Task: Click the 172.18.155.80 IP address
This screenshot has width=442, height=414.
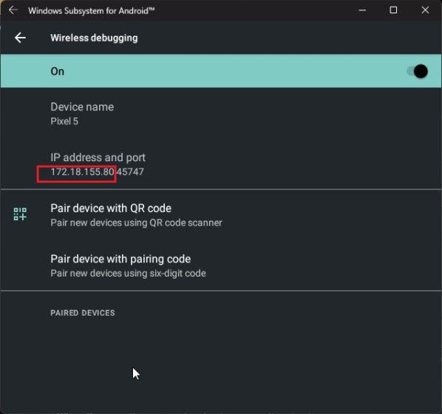Action: [82, 172]
